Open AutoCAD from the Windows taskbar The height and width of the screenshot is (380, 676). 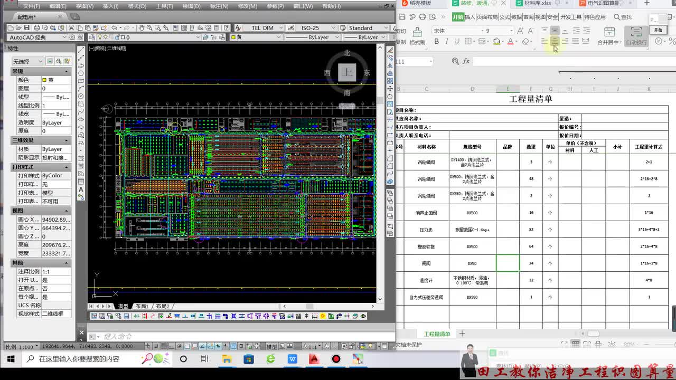(314, 359)
